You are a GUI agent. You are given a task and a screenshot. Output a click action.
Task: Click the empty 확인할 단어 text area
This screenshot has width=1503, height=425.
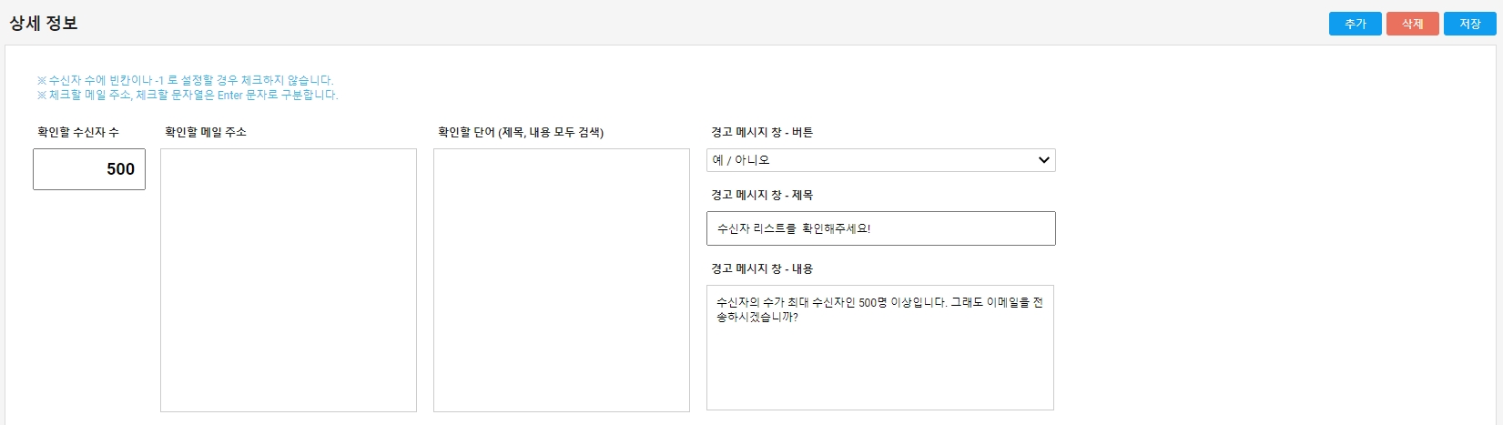[561, 279]
